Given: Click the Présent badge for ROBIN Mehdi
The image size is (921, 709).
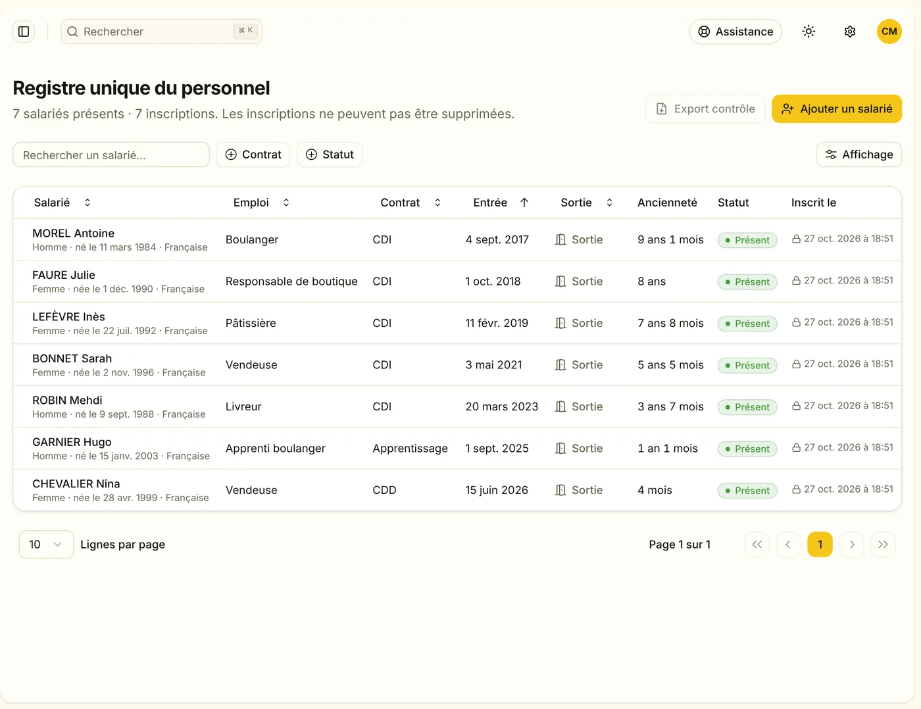Looking at the screenshot, I should (x=747, y=407).
